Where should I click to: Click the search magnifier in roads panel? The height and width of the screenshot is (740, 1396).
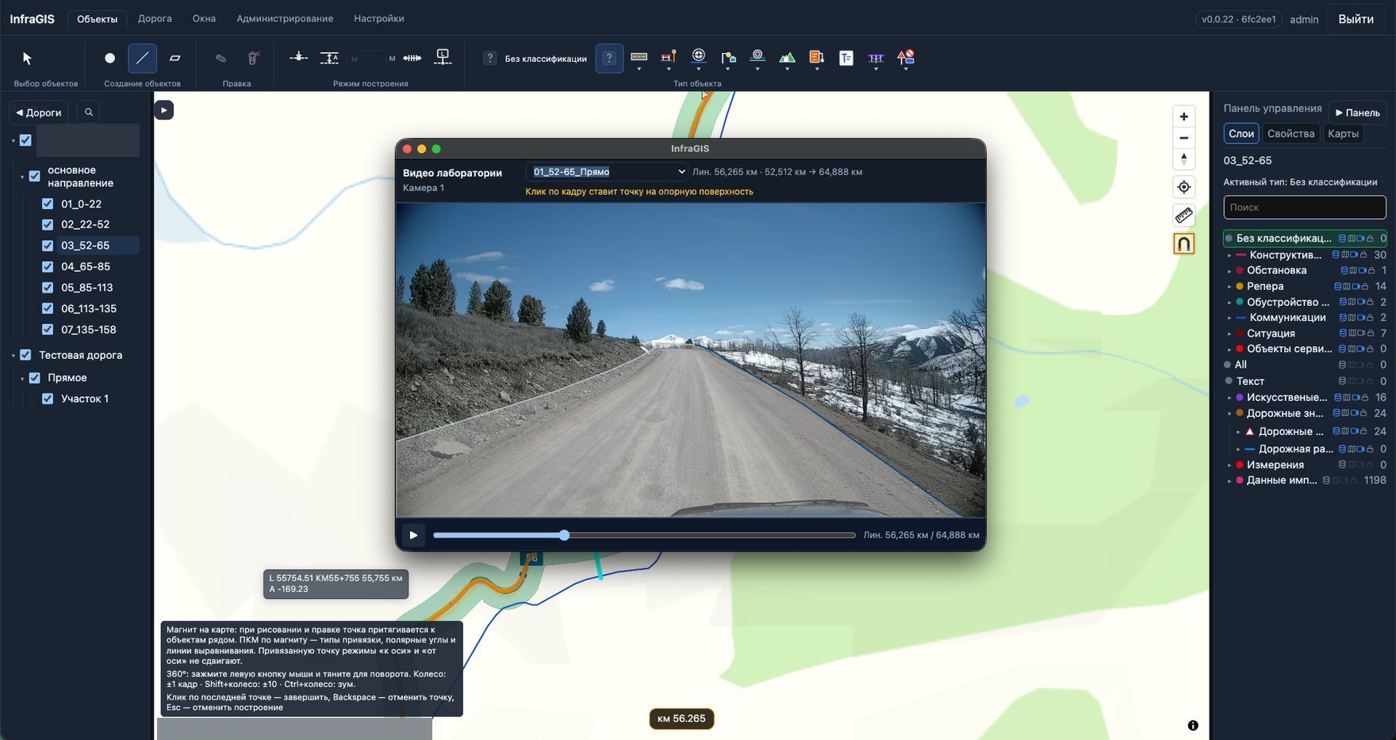click(89, 113)
